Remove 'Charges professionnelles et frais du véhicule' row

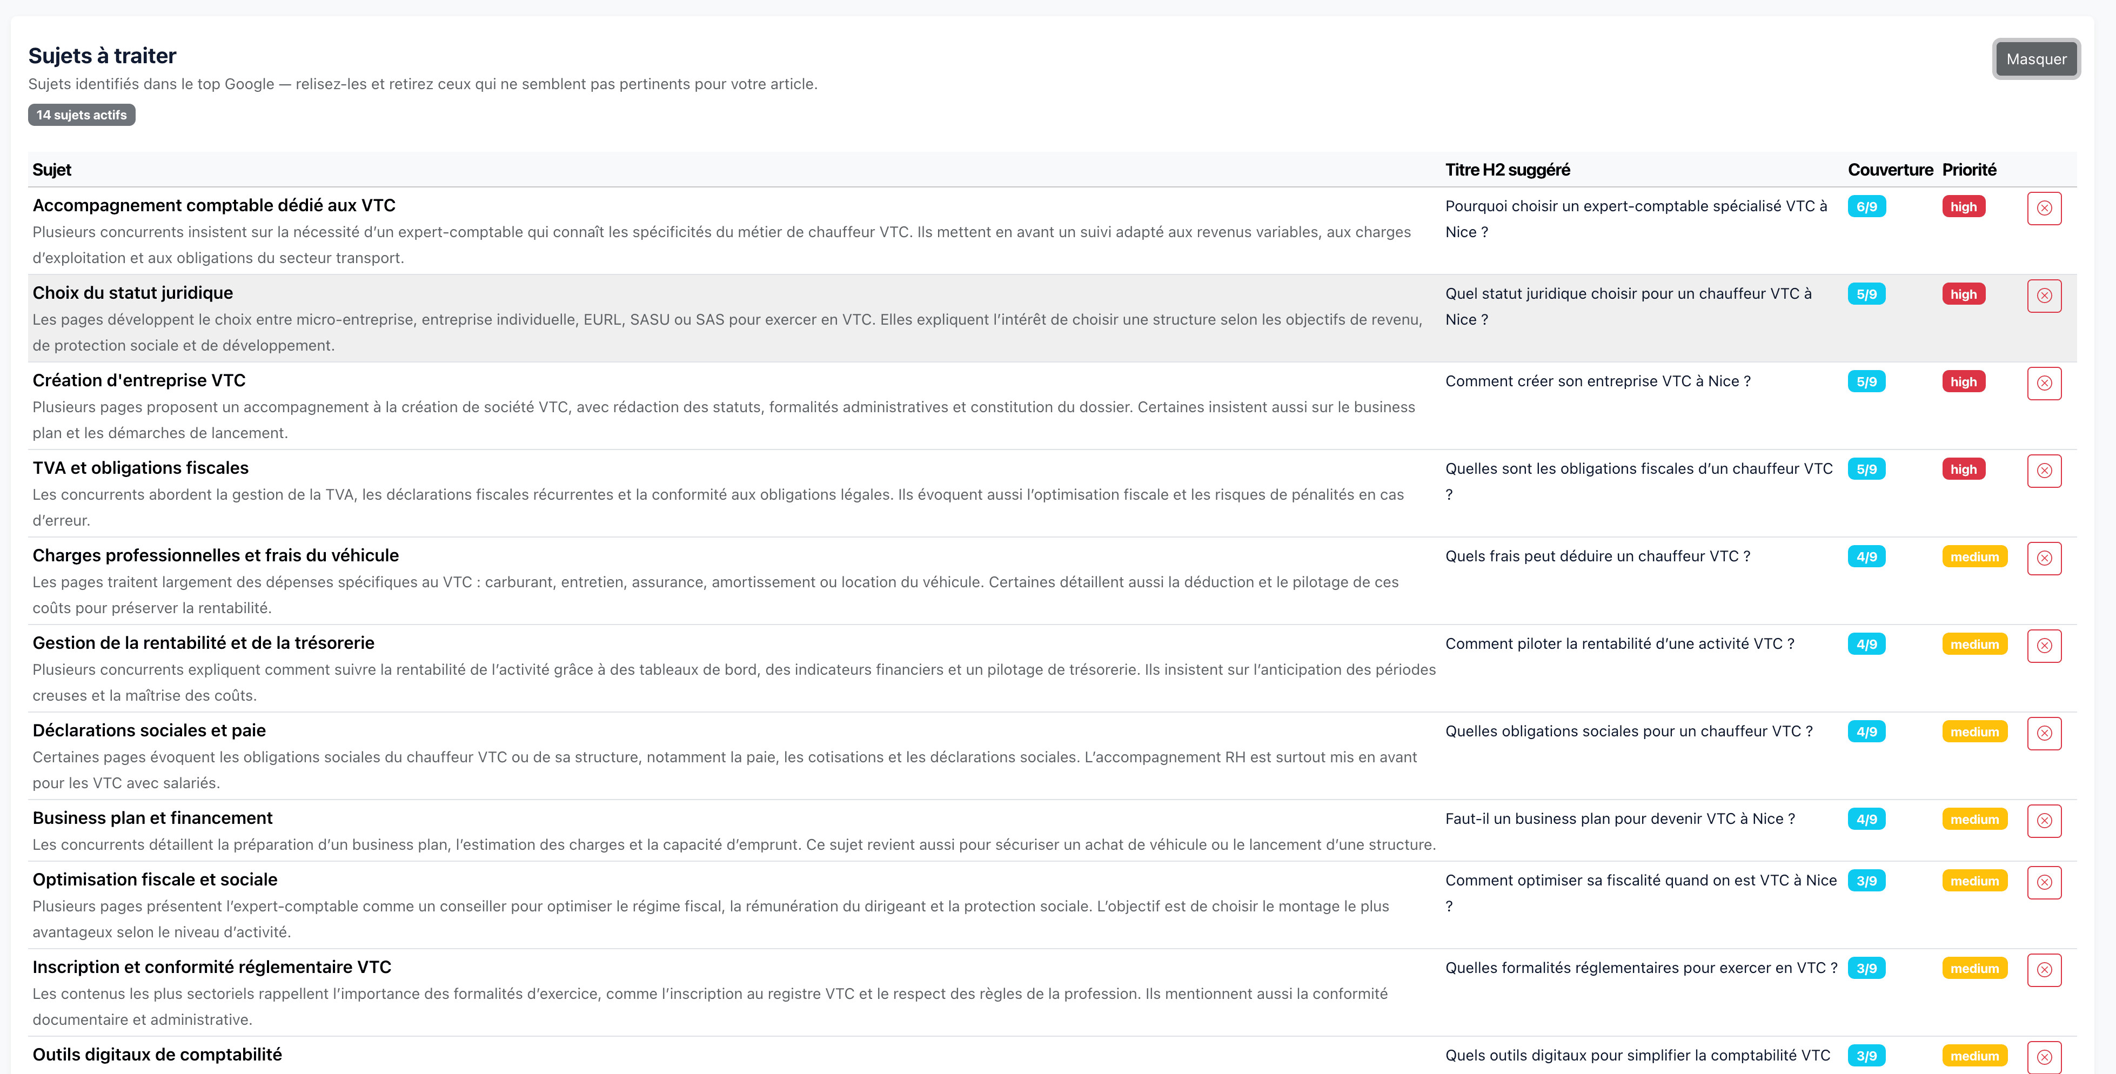click(2044, 559)
